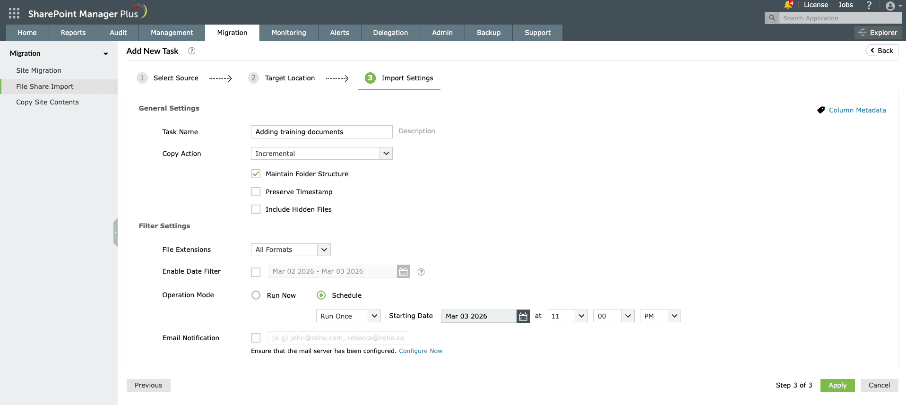Open the Alerts tab
906x405 pixels.
(x=339, y=33)
